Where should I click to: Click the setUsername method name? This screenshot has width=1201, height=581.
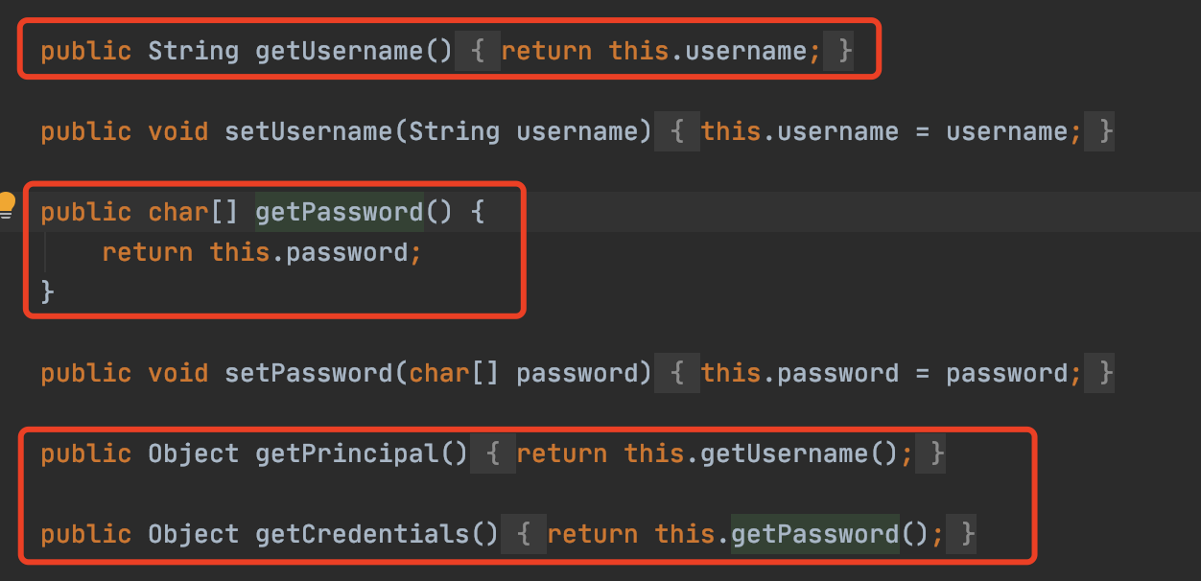[x=308, y=131]
